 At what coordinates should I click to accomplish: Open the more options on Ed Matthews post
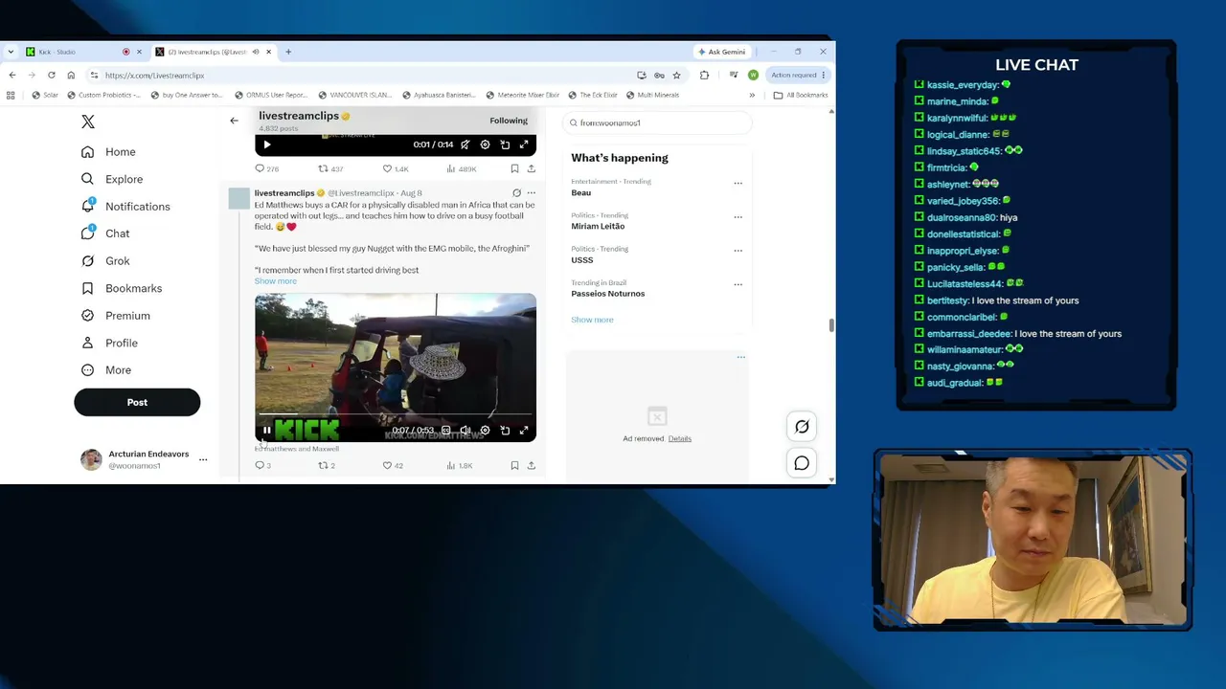[x=531, y=193]
